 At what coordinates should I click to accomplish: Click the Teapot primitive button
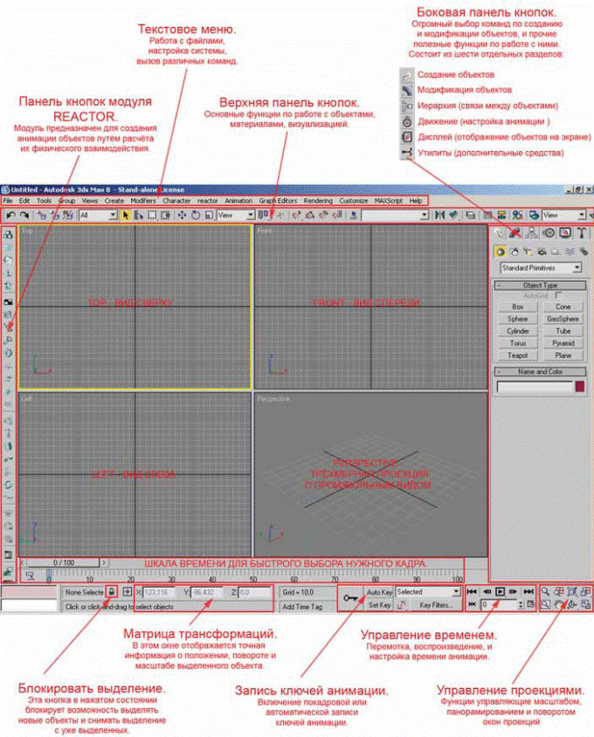(x=518, y=356)
